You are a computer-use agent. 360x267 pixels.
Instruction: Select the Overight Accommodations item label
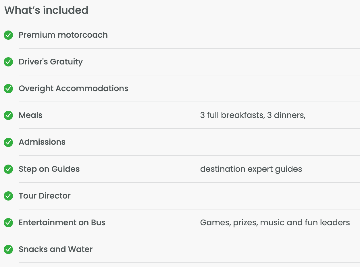(74, 89)
